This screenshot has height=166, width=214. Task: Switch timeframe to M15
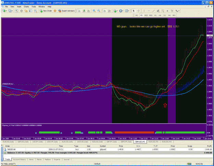click(x=146, y=15)
